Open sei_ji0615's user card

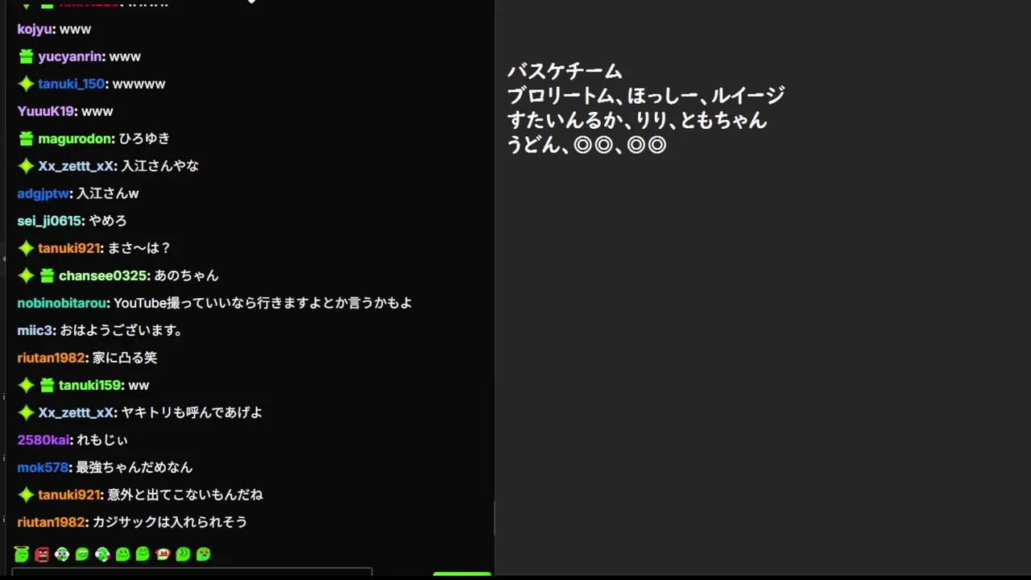click(49, 221)
